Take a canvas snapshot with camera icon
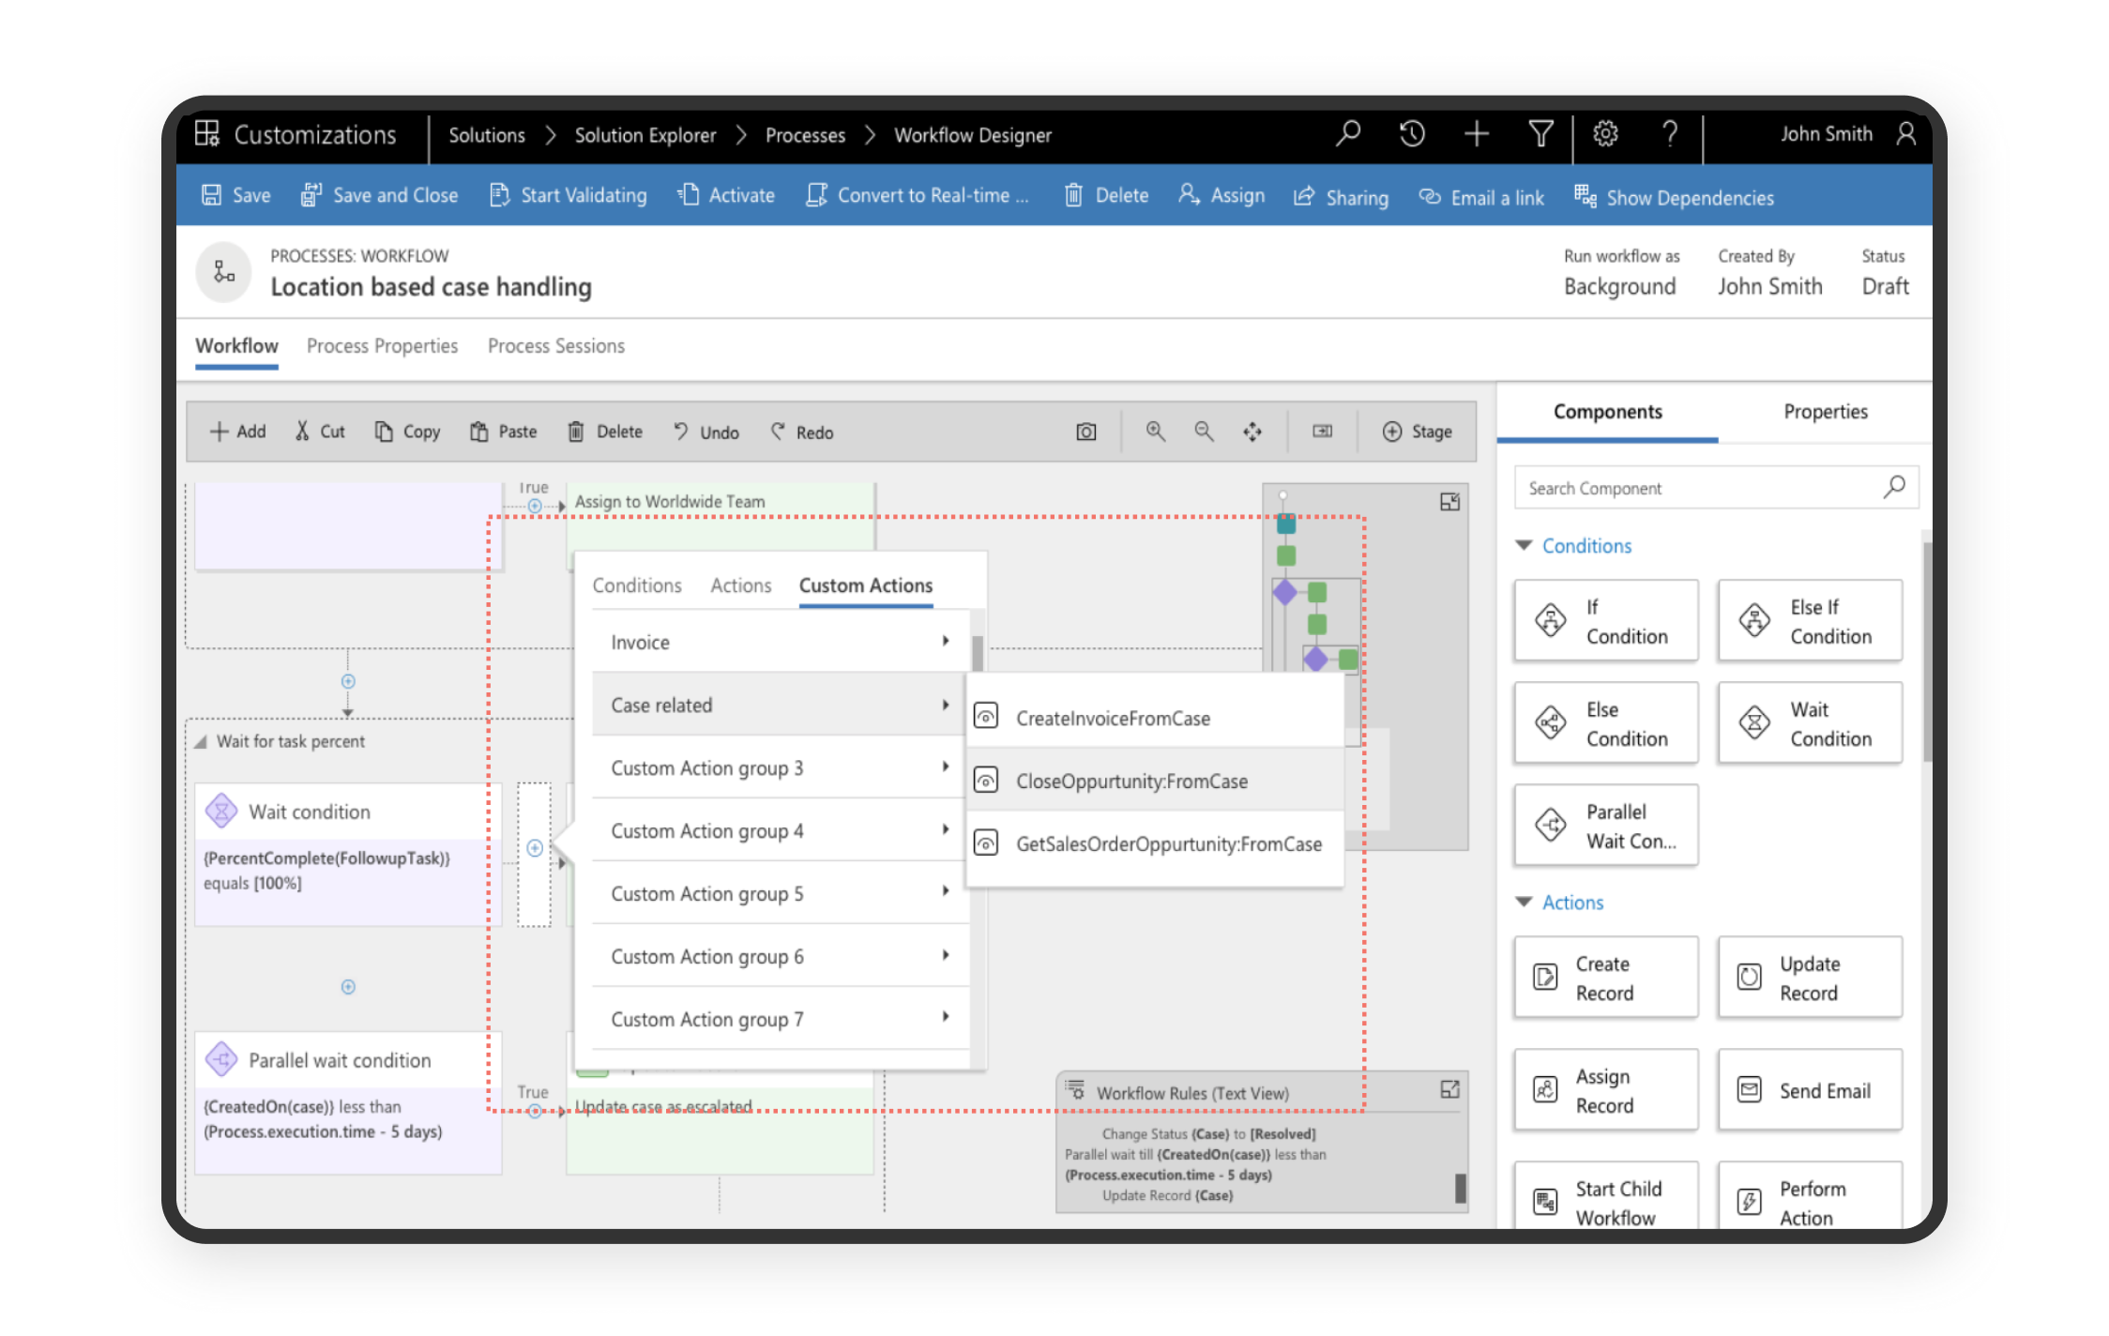 point(1085,432)
